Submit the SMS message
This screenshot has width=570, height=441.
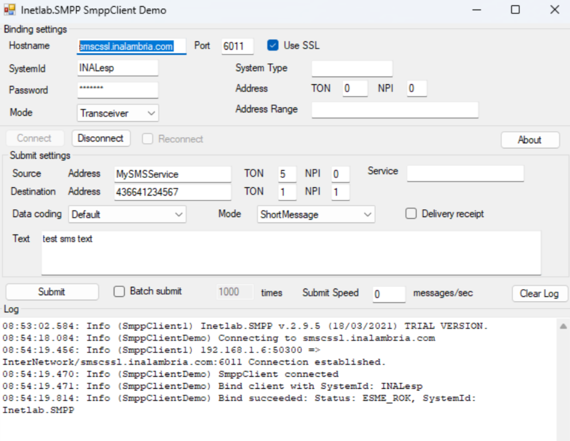click(52, 292)
